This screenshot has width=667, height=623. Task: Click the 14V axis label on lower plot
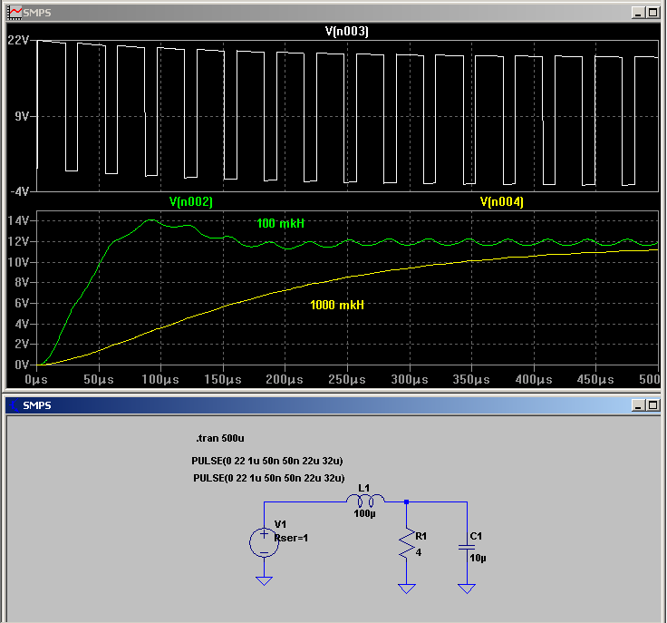pos(18,220)
